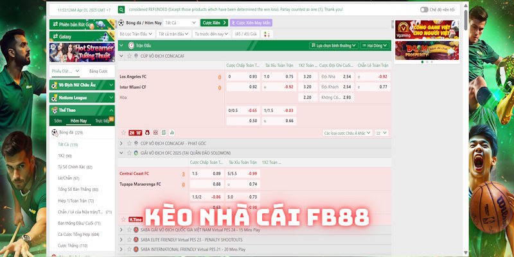
Task: Star the SABA VIỆT NAM Virtual PES 24 league
Action: coord(129,230)
